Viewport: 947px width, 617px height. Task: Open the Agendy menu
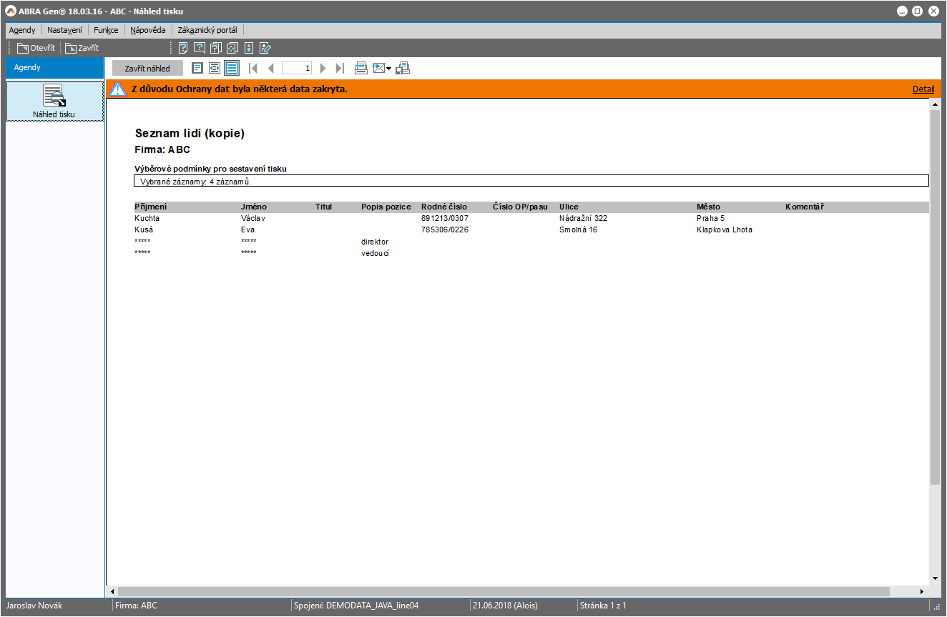[22, 30]
